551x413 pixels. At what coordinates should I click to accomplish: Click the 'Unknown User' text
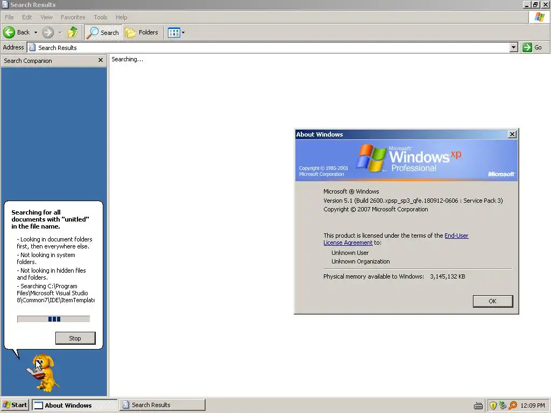click(x=350, y=253)
